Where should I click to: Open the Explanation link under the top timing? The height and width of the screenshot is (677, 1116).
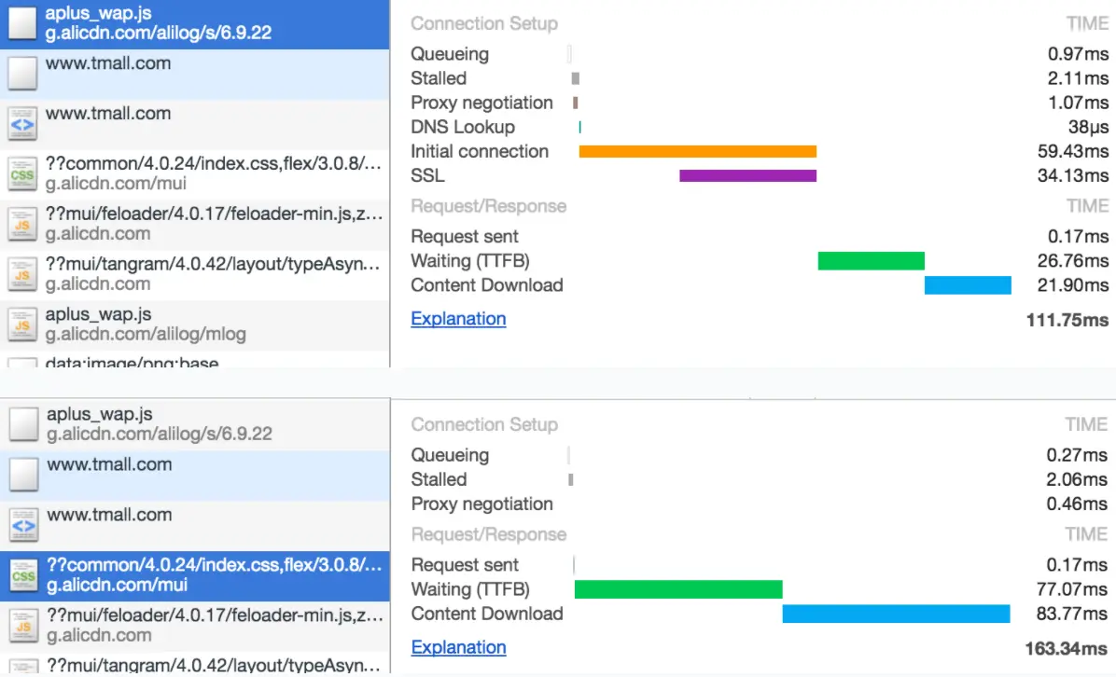(458, 319)
